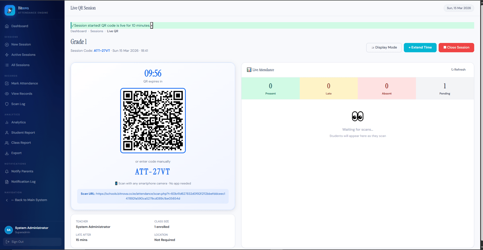Refresh the Live Attendance panel

(458, 70)
